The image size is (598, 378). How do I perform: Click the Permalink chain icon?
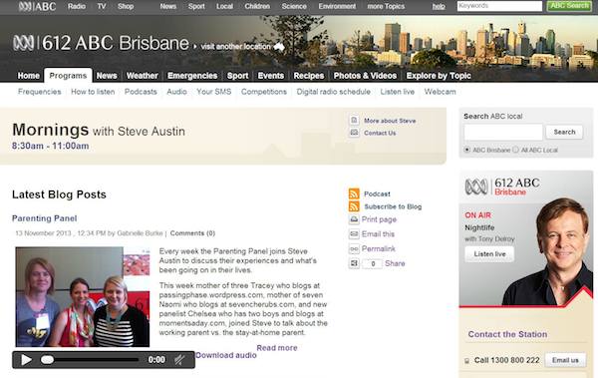point(354,249)
